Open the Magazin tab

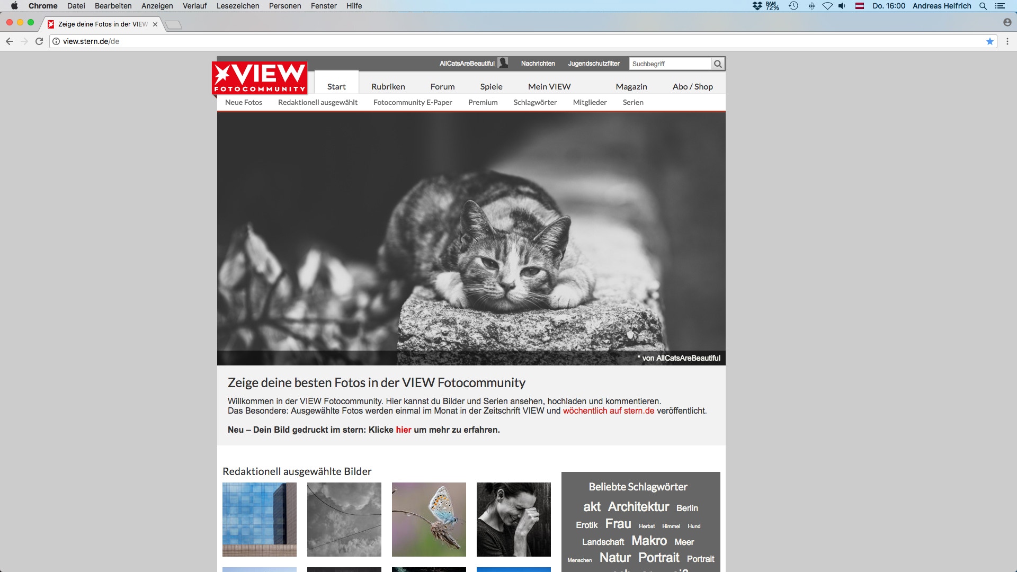click(631, 86)
